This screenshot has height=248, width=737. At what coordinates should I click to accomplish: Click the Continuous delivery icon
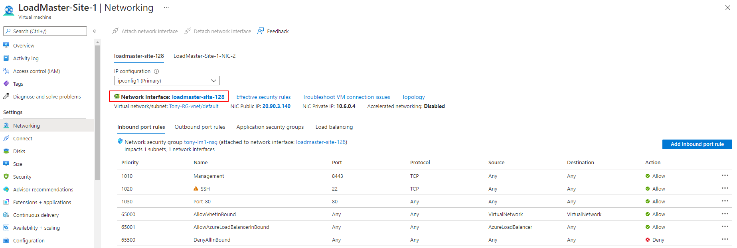tap(6, 215)
